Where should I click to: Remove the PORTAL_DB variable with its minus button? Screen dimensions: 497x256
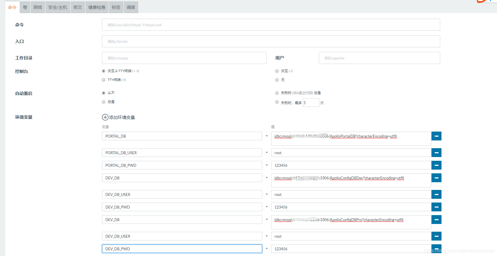(x=436, y=136)
